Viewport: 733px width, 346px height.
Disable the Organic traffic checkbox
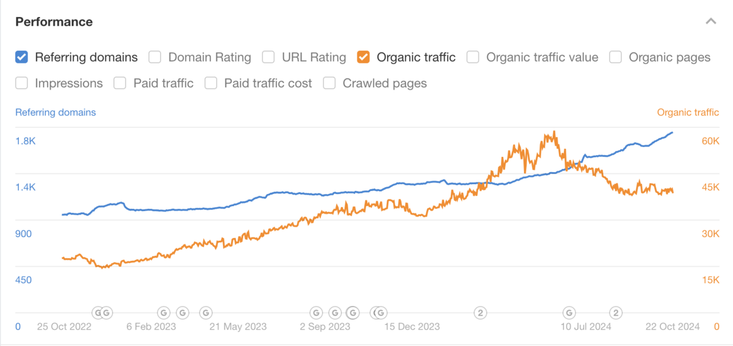point(363,57)
